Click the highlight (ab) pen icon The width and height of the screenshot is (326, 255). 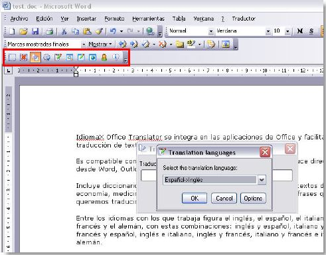[191, 44]
